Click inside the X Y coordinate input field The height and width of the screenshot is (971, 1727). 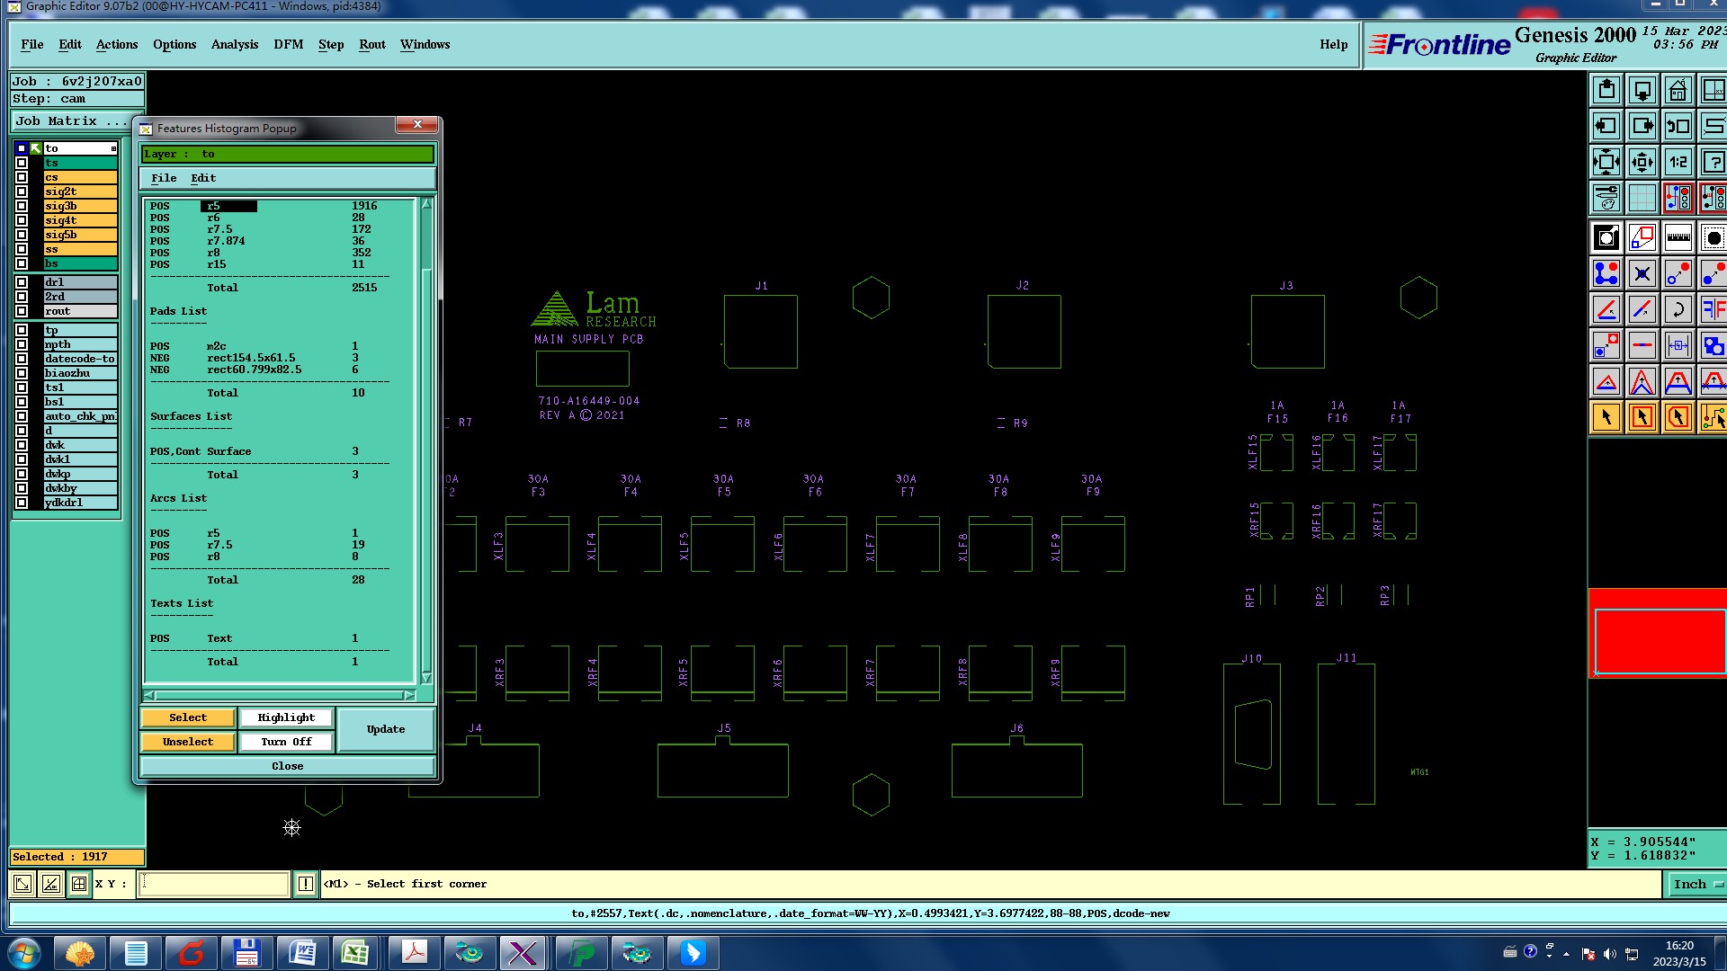(214, 884)
